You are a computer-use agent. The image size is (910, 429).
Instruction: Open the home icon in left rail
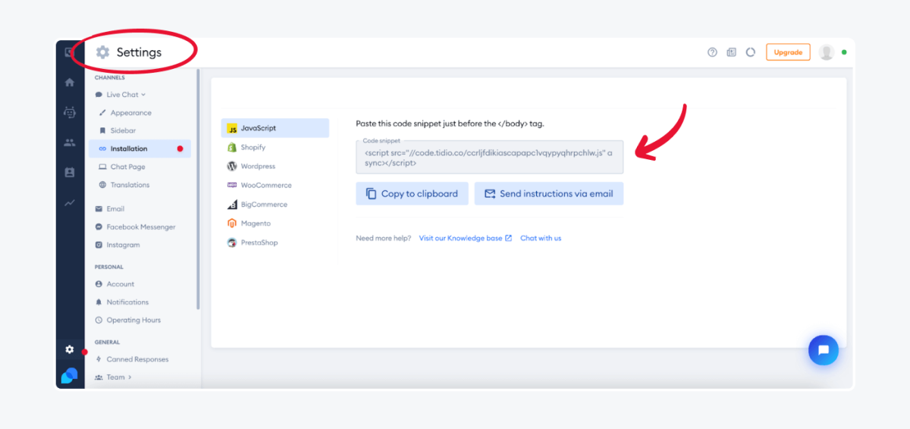coord(70,83)
